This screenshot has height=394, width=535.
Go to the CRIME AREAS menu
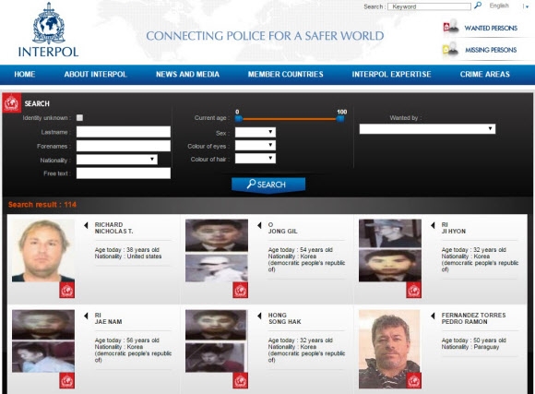pyautogui.click(x=485, y=74)
